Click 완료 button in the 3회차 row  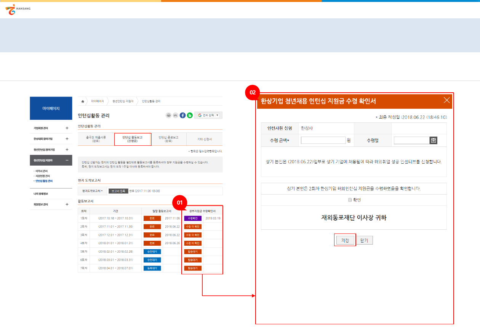tap(152, 235)
